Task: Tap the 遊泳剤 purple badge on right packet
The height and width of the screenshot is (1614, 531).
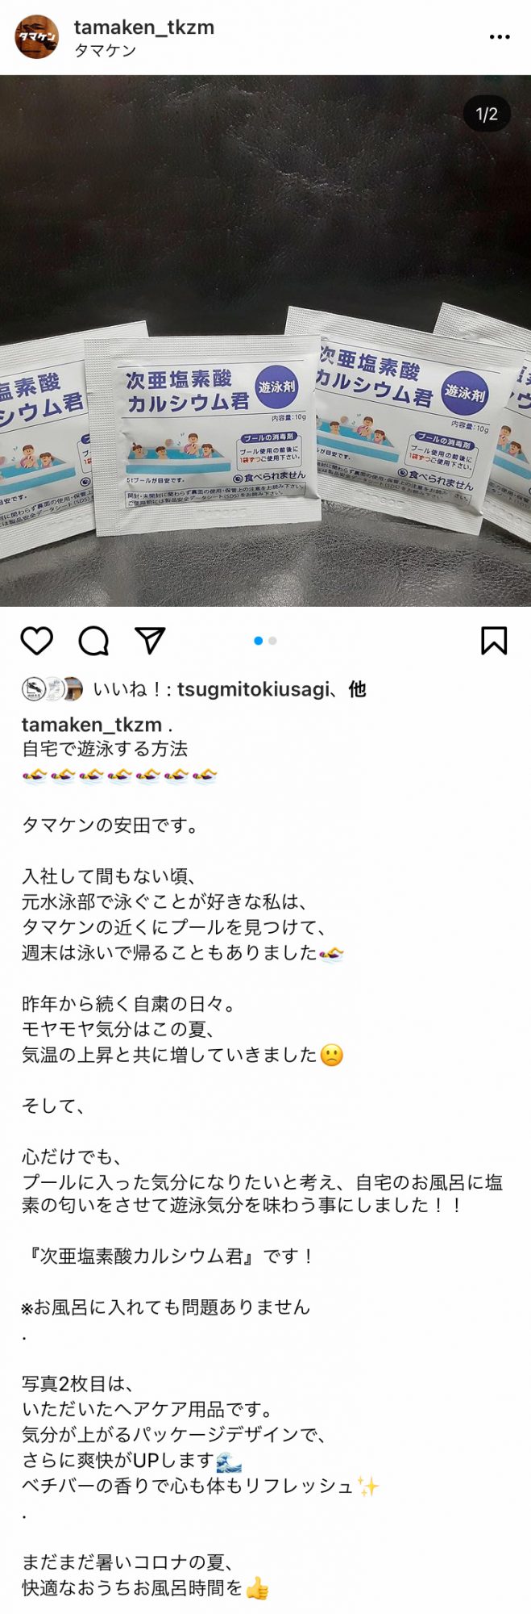Action: click(464, 393)
